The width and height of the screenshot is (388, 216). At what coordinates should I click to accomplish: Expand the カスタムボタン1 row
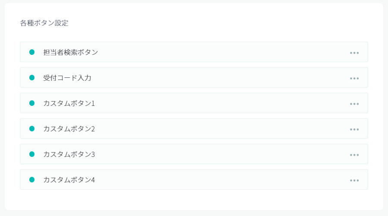coord(194,103)
